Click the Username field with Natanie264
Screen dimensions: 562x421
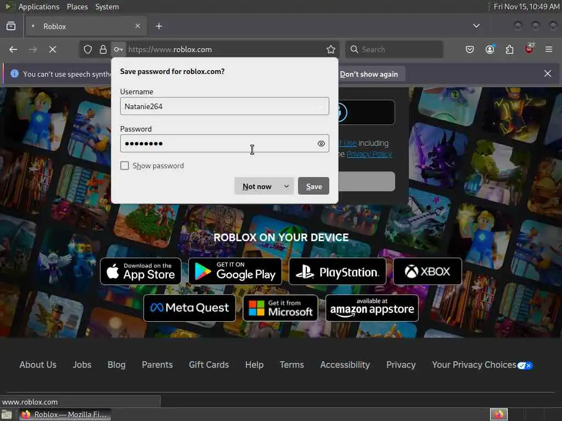pos(224,106)
